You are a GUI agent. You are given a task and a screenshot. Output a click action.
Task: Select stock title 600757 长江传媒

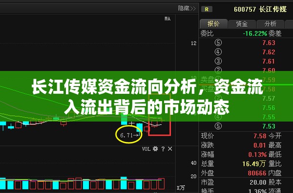[260, 9]
